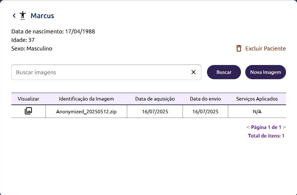Viewport: 297px width, 195px height.
Task: Click the Visualizar column header
Action: click(x=28, y=99)
